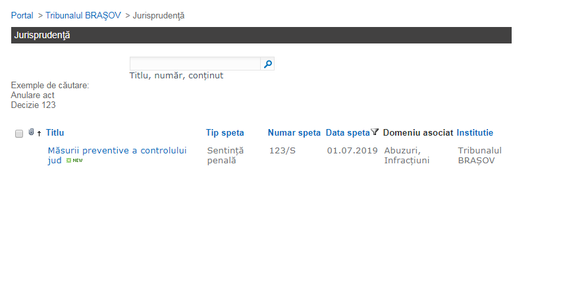Click the green NEW badge icon

coord(74,161)
